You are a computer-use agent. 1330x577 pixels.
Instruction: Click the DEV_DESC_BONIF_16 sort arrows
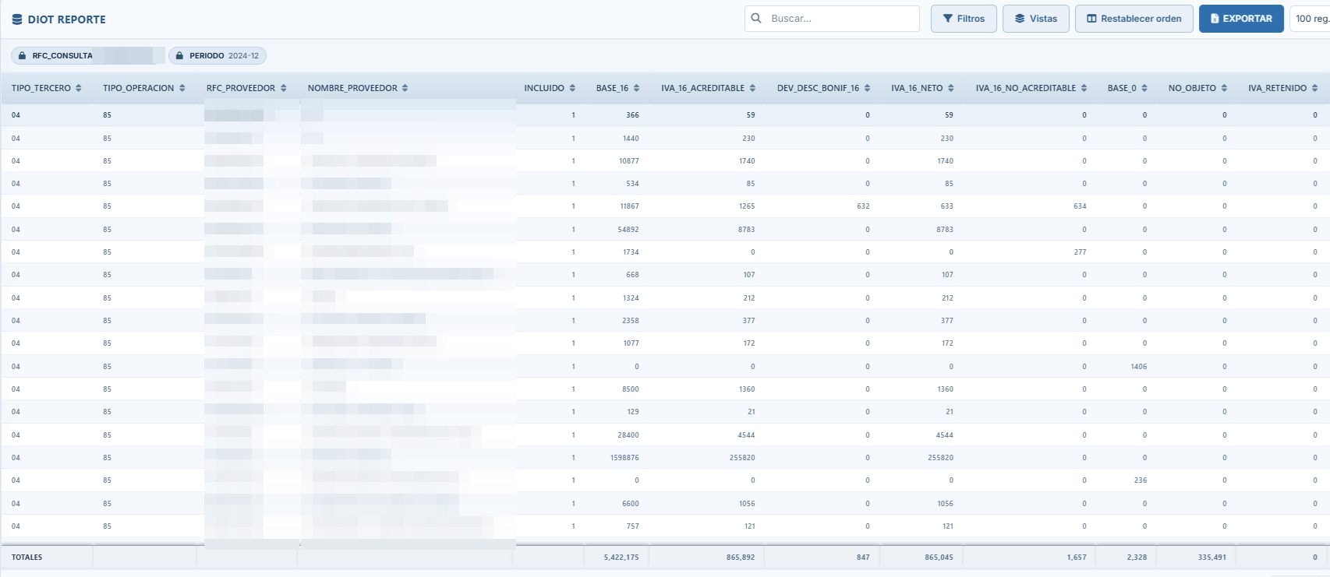pos(867,88)
